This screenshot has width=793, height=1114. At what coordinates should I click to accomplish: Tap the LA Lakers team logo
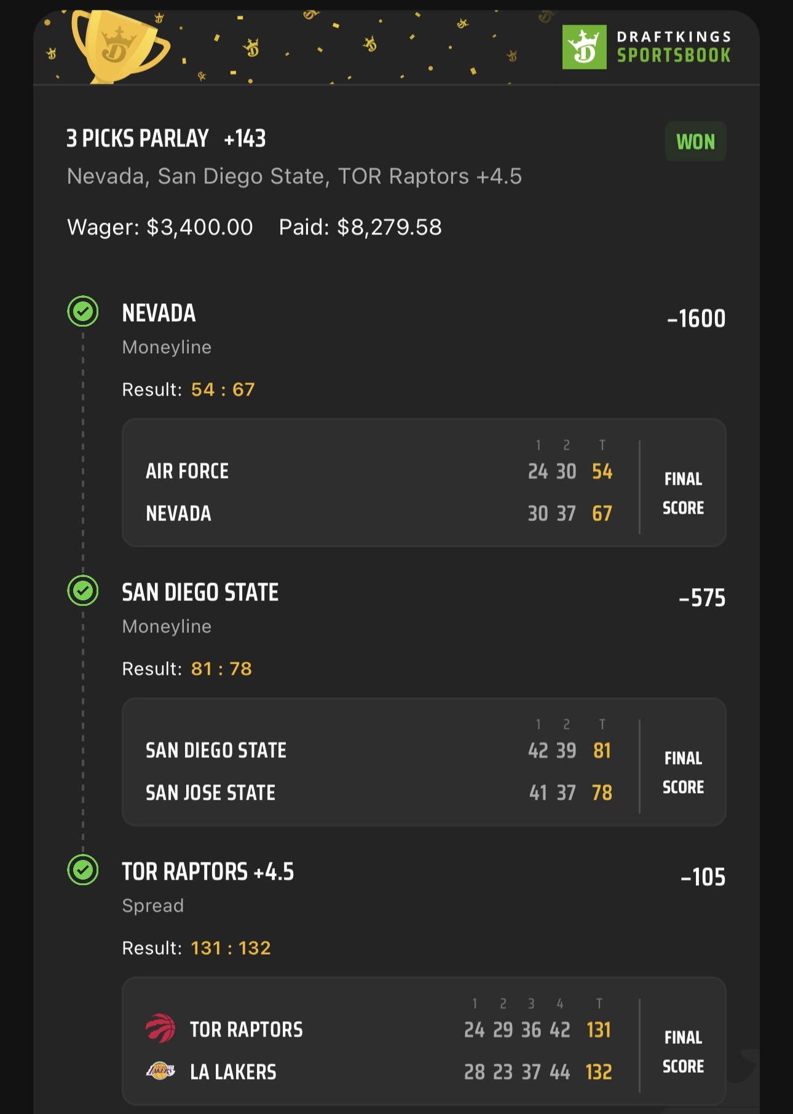point(160,1071)
